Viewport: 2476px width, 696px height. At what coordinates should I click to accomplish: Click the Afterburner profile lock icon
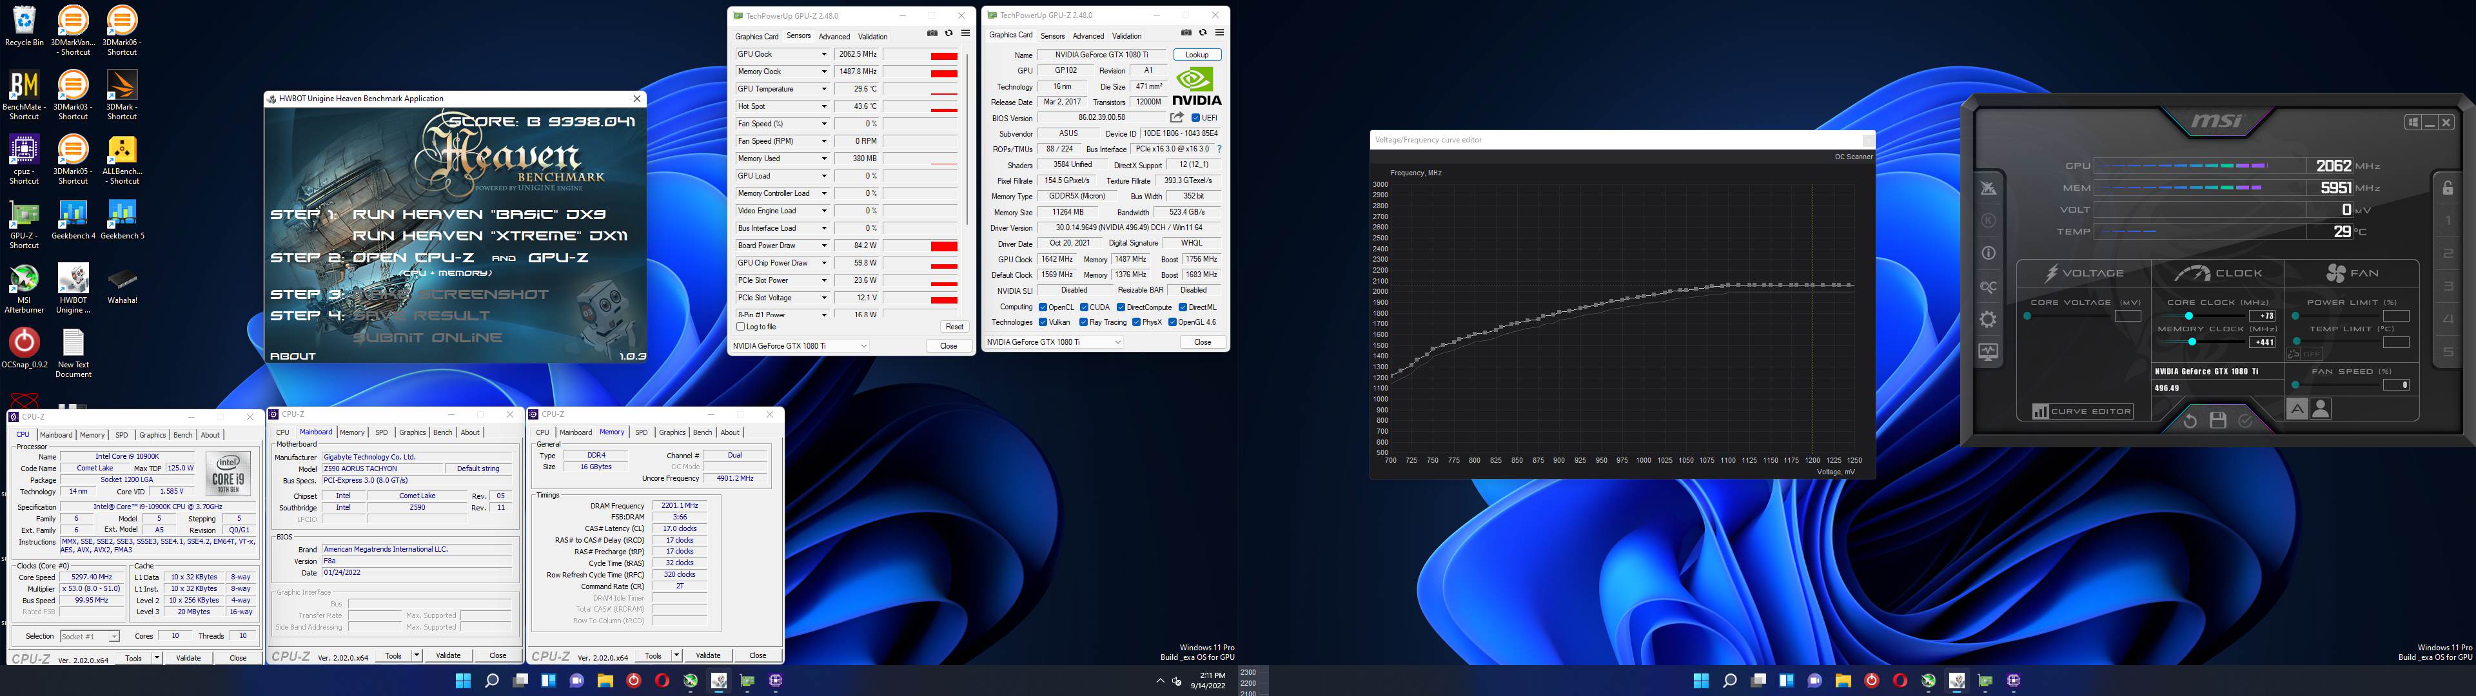click(x=2448, y=188)
